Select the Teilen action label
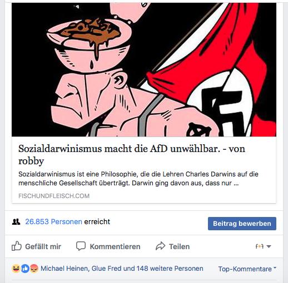Viewport: 288px width, 283px height. point(179,246)
